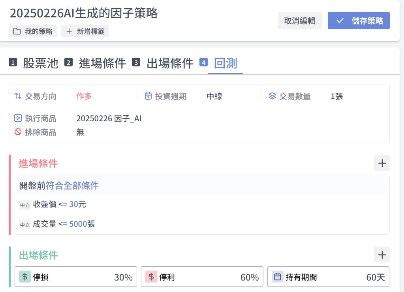Edit the 5000 volume threshold value
Image resolution: width=404 pixels, height=292 pixels.
click(78, 224)
